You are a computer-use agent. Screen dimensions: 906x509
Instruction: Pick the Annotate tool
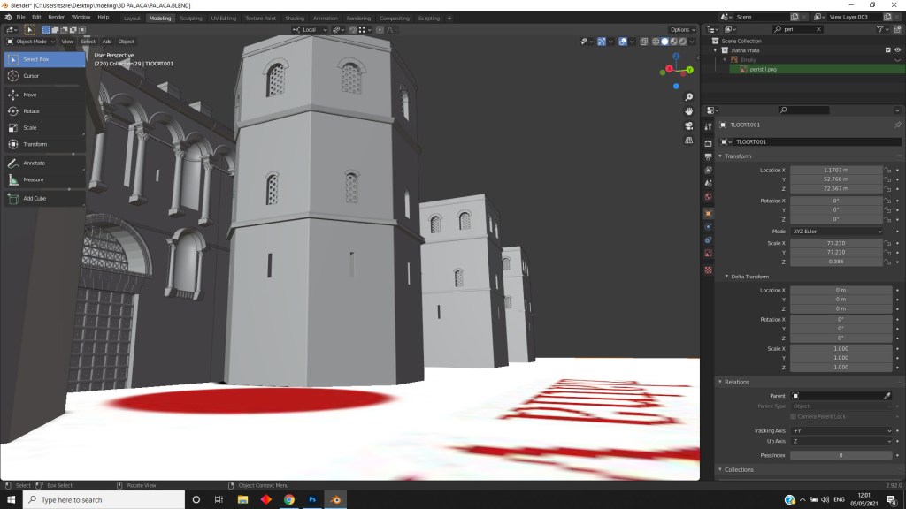[x=34, y=163]
